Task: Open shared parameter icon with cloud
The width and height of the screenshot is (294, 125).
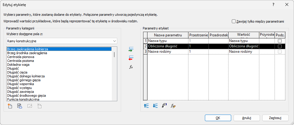Action: tap(20, 106)
